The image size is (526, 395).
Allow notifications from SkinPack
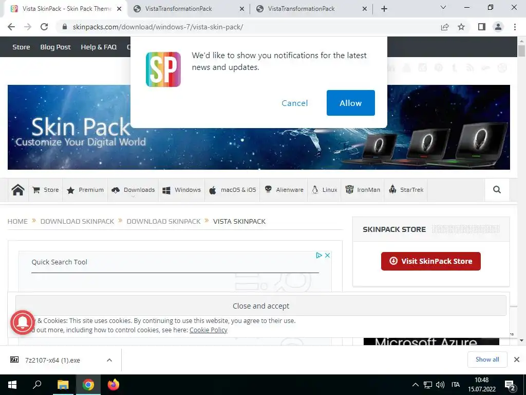click(x=350, y=103)
